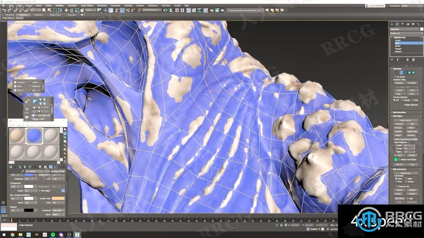Choose the Edge constraint radio

point(406,178)
